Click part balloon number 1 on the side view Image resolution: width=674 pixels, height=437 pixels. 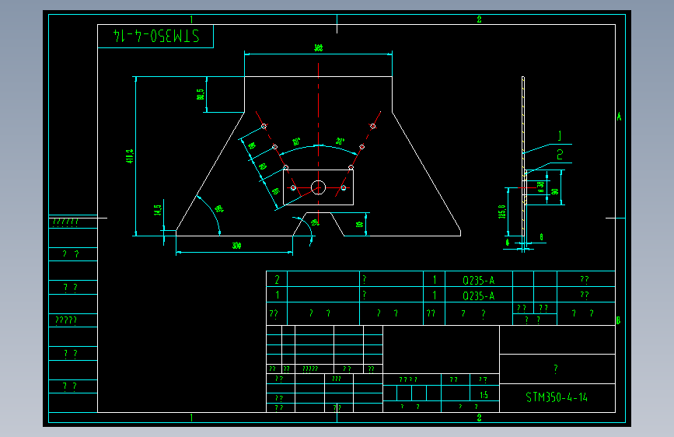pos(560,136)
